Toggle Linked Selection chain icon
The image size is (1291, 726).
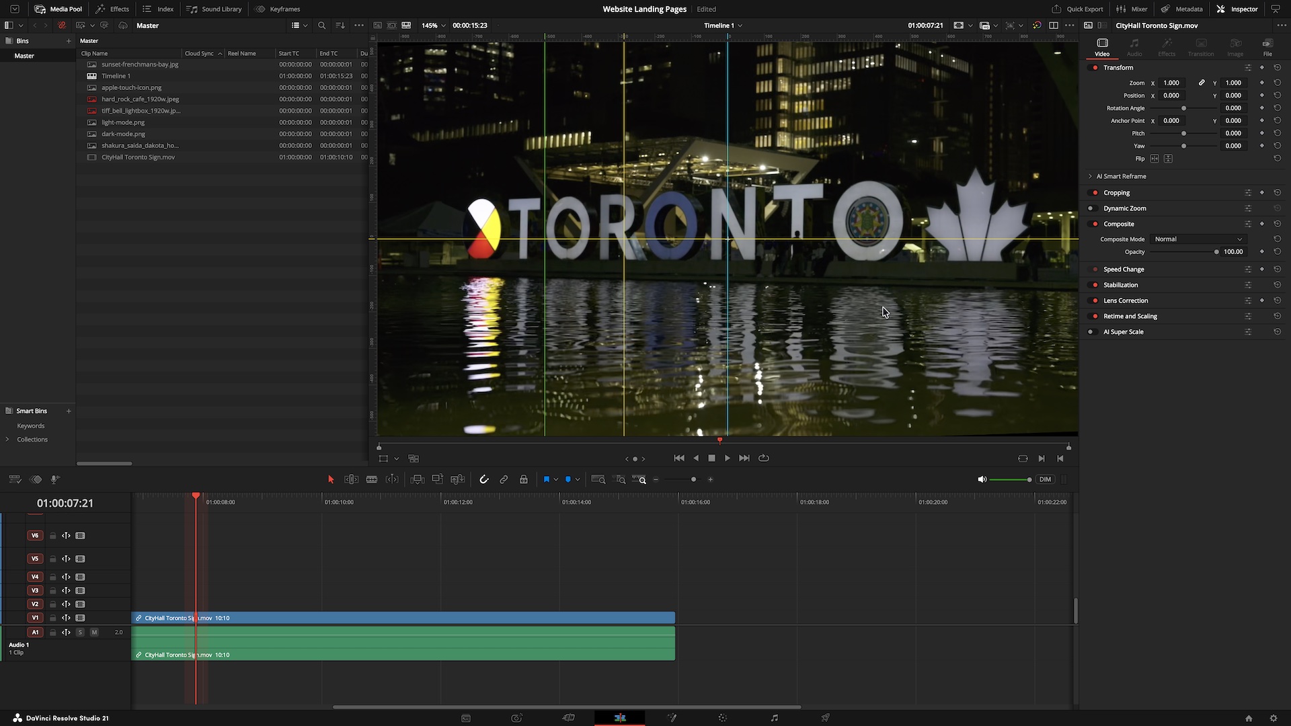coord(504,479)
